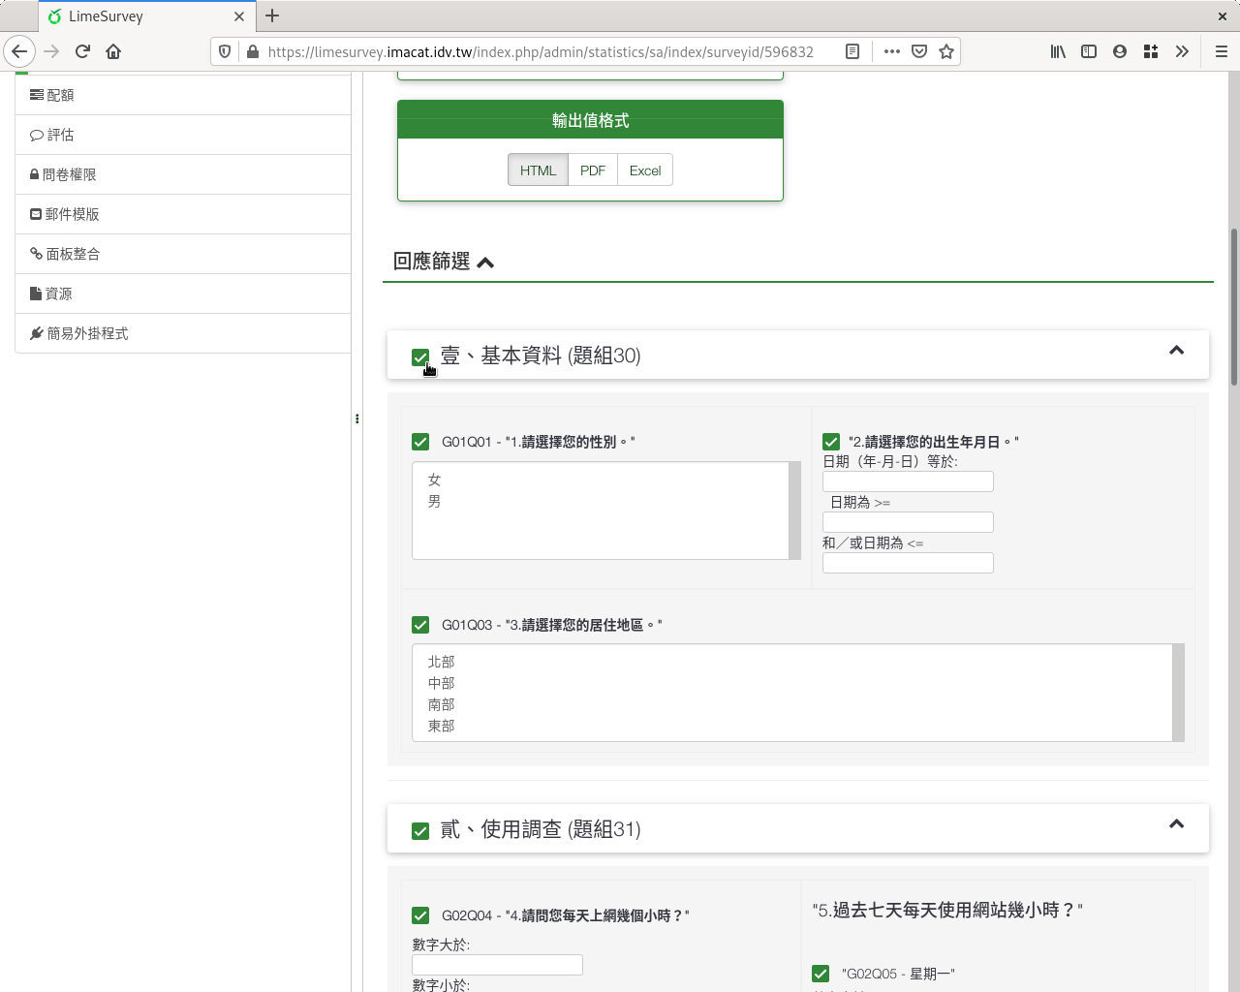
Task: Click the residence listbox scrollbar
Action: (1178, 693)
